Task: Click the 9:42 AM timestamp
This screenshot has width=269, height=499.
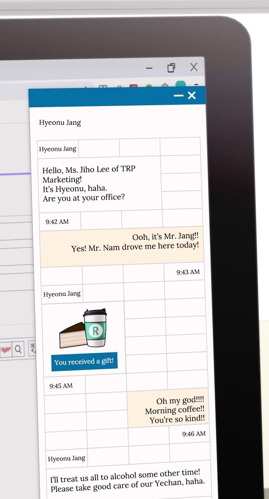Action: tap(57, 221)
